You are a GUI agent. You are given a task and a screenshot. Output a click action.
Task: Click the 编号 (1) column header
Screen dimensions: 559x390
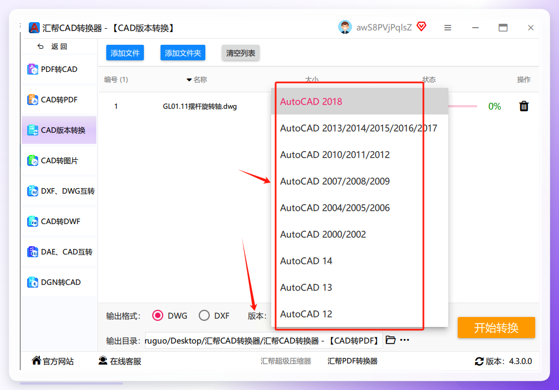(x=116, y=80)
